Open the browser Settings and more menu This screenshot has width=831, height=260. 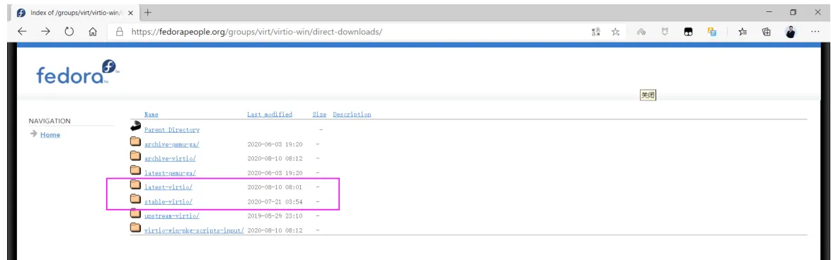pyautogui.click(x=815, y=32)
